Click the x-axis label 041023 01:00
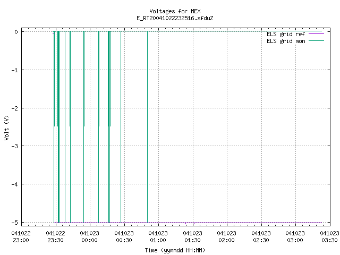The width and height of the screenshot is (340, 255). point(158,237)
